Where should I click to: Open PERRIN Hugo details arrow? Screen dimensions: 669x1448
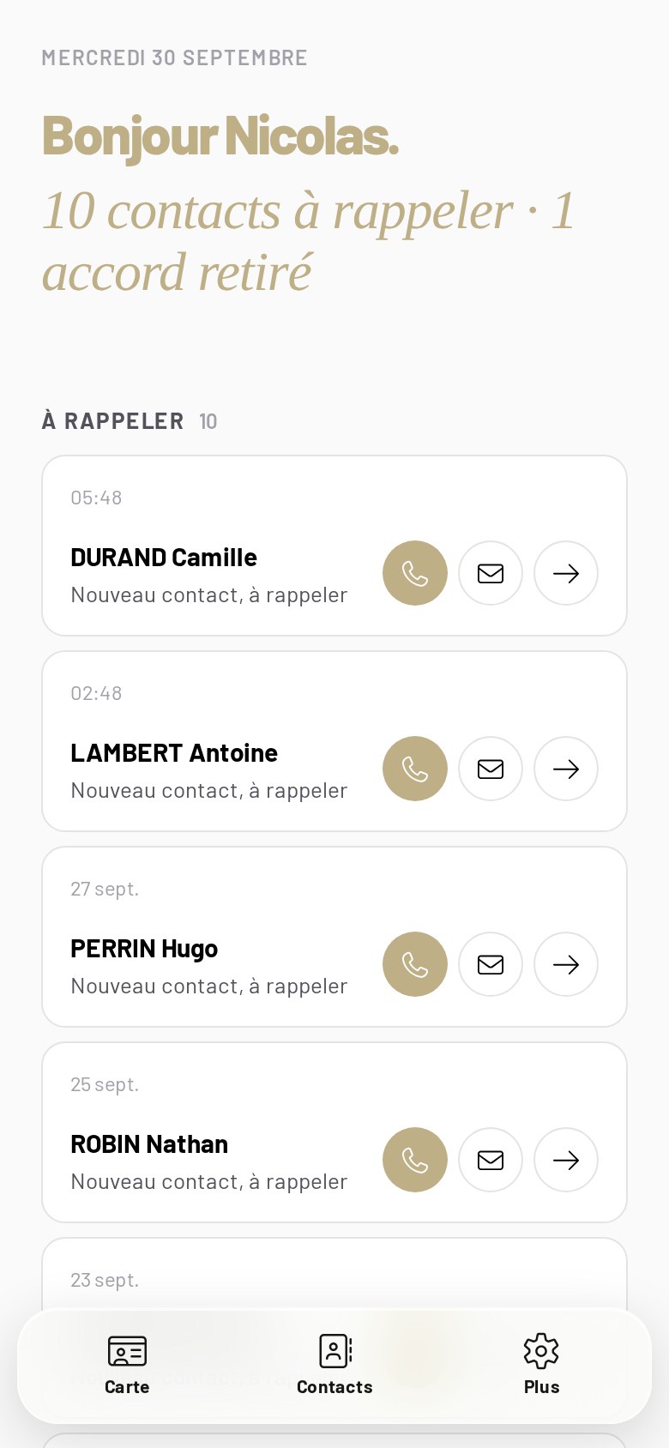coord(566,964)
